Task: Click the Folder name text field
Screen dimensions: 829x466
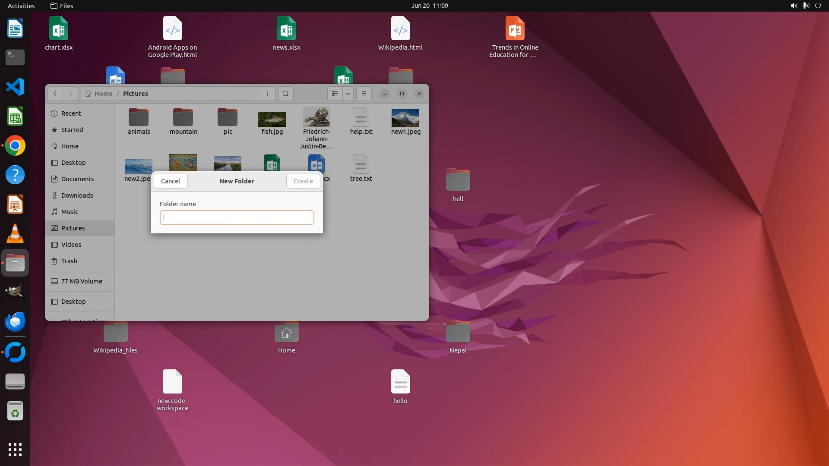Action: pos(237,217)
